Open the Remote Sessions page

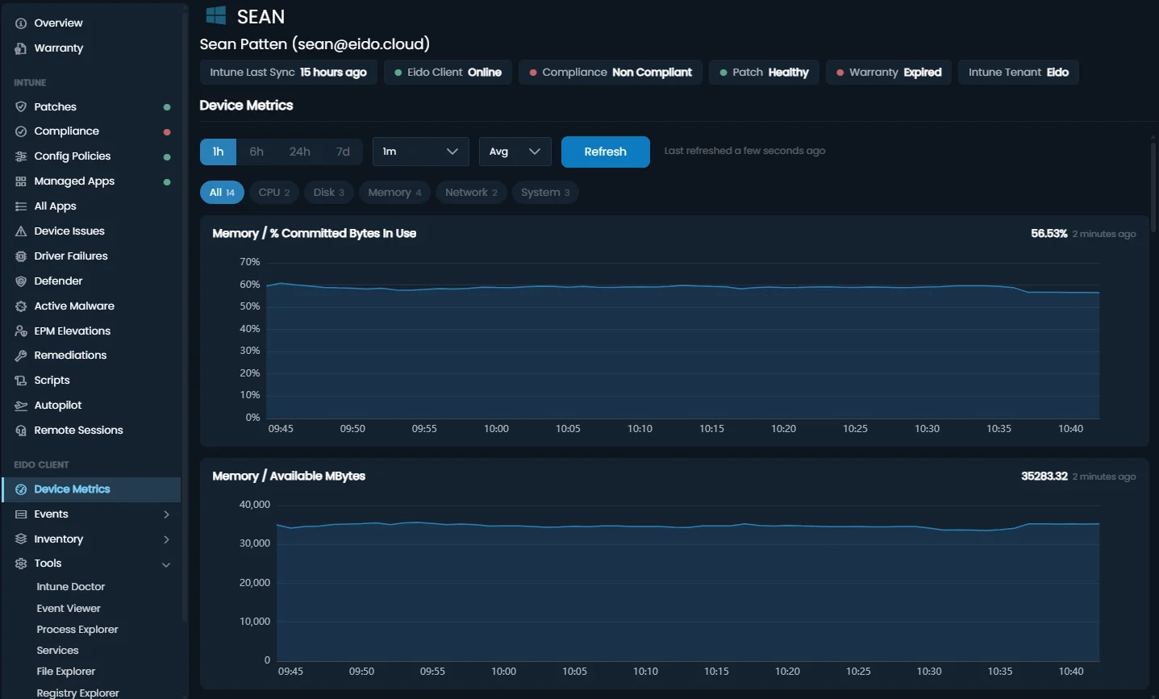(x=91, y=431)
